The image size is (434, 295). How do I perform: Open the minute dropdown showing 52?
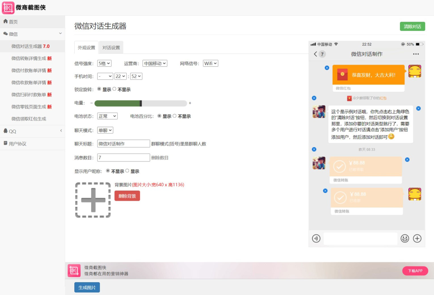click(x=136, y=76)
